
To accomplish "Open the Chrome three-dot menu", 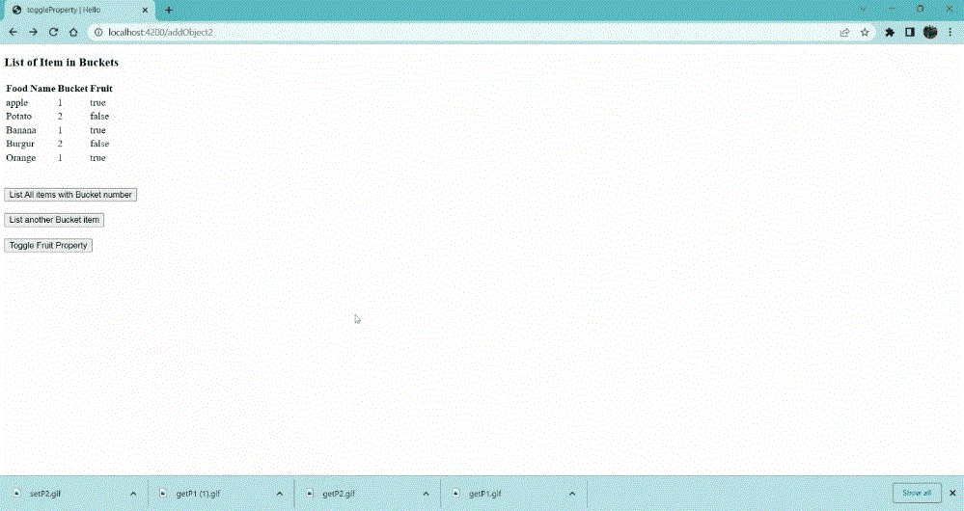I will coord(950,32).
